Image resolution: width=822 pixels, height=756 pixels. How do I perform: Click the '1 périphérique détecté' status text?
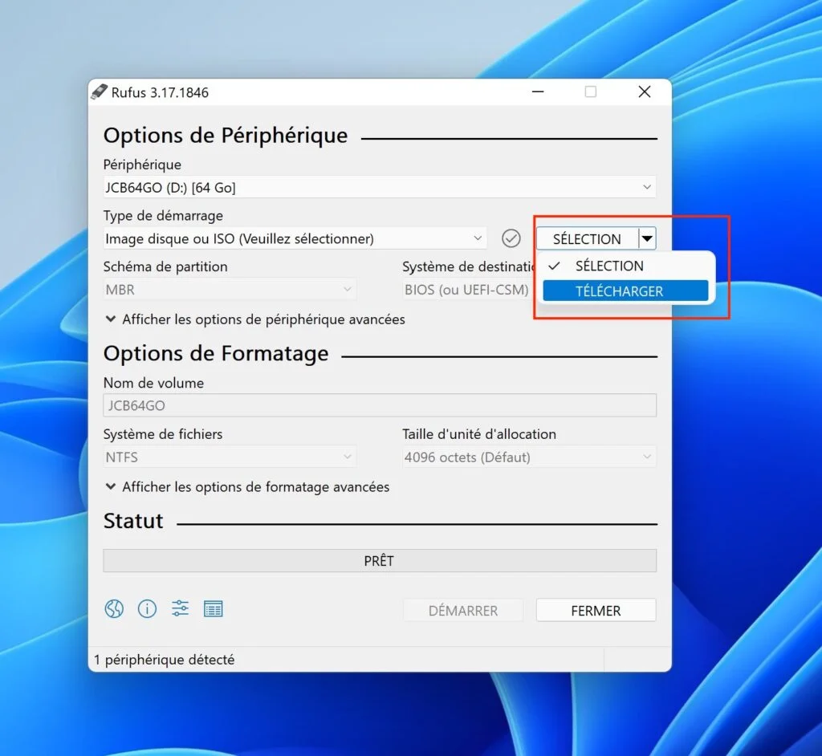click(164, 660)
